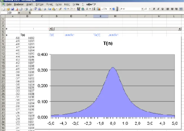Image resolution: width=184 pixels, height=131 pixels.
Task: Open the AutoSum functions dropdown arrow
Action: pyautogui.click(x=90, y=9)
